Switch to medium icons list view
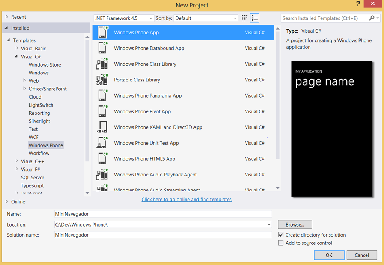384x265 pixels. 255,18
